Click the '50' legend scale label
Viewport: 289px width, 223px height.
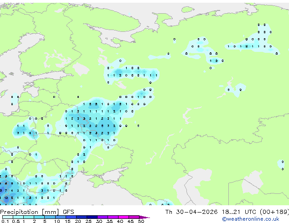[141, 221]
